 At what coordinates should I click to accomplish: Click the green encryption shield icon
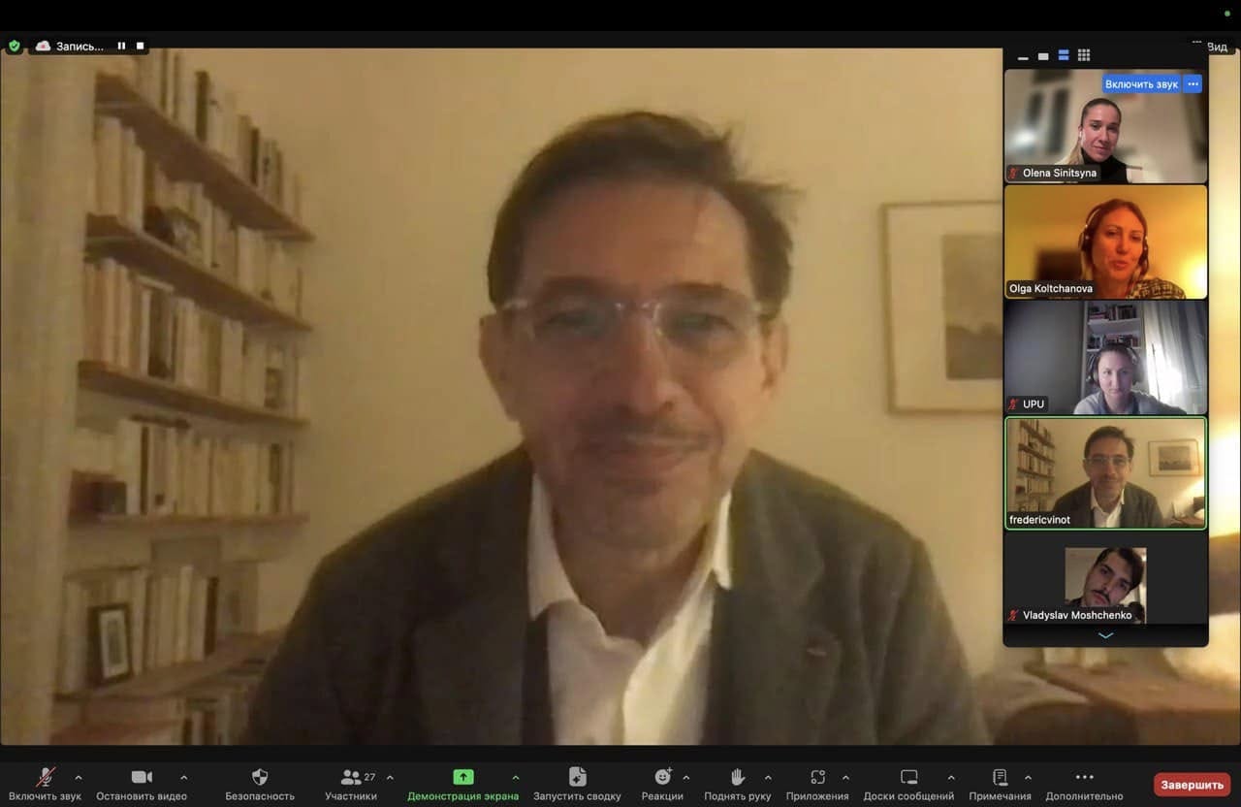click(x=14, y=46)
